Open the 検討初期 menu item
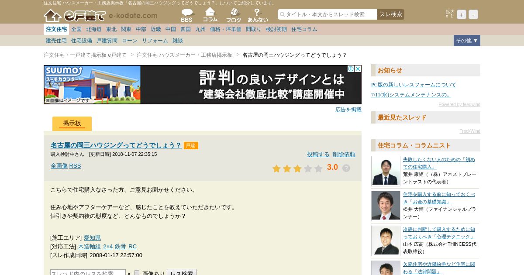 coord(276,29)
